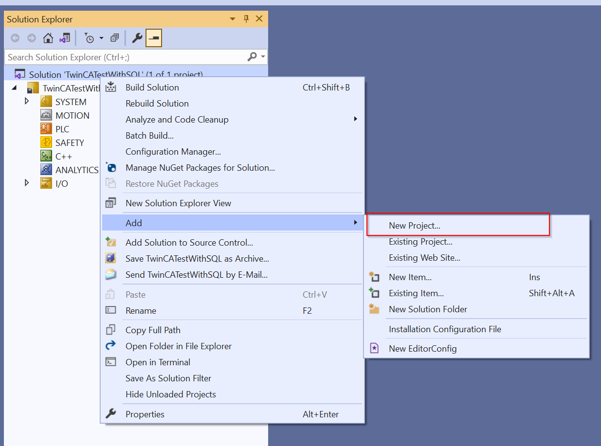601x446 pixels.
Task: Click Existing Web Site...
Action: click(x=476, y=258)
